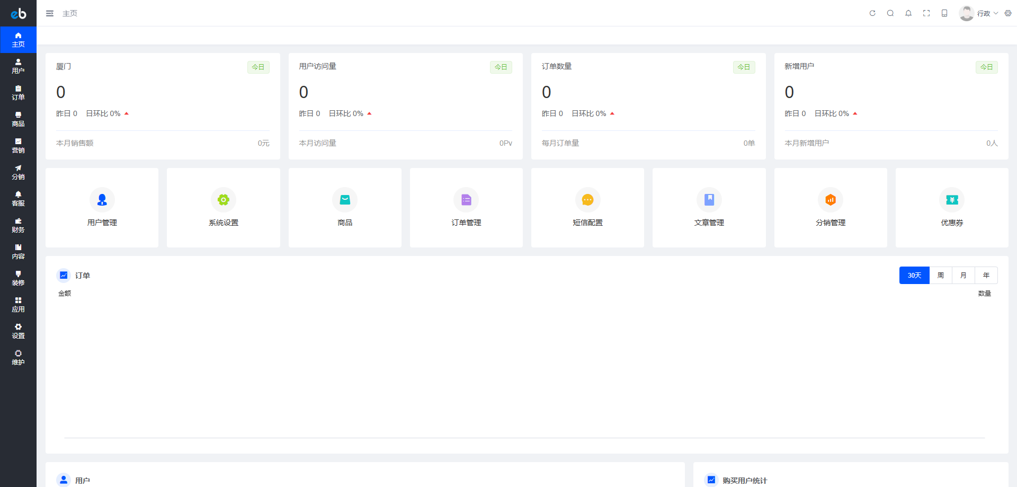Switch to the 主页 tab
Screen dimensions: 1017x487
coord(70,13)
